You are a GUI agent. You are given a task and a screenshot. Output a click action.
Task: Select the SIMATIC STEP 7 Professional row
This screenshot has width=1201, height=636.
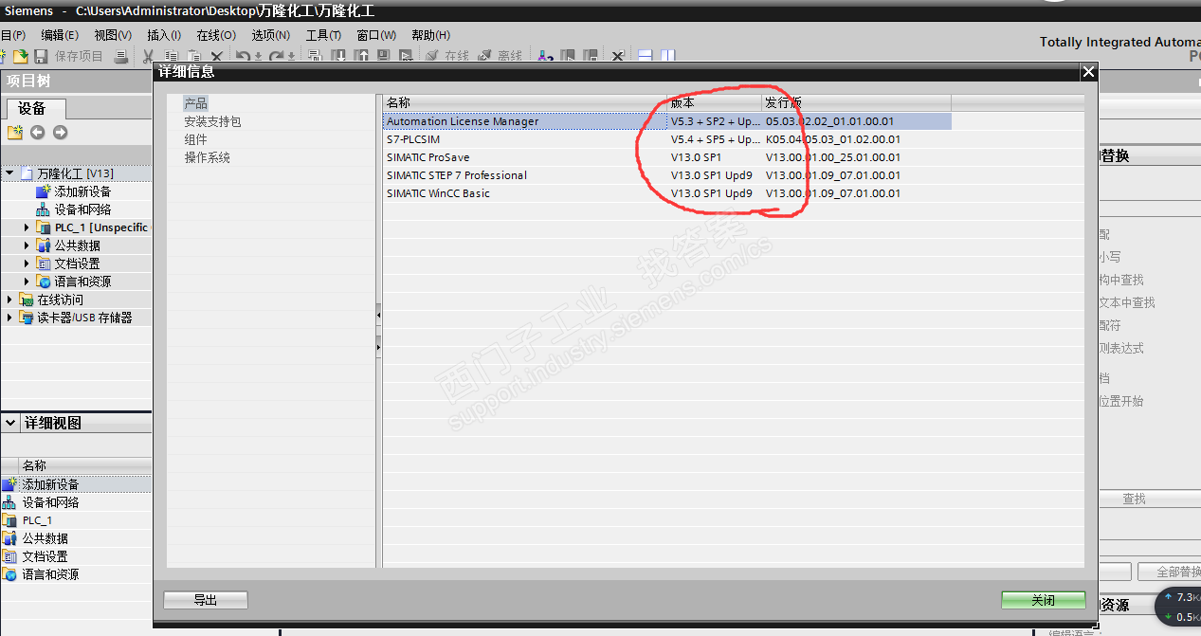(x=667, y=175)
